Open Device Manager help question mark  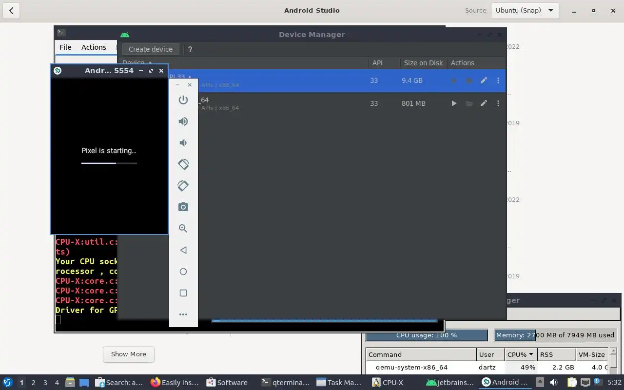click(190, 49)
